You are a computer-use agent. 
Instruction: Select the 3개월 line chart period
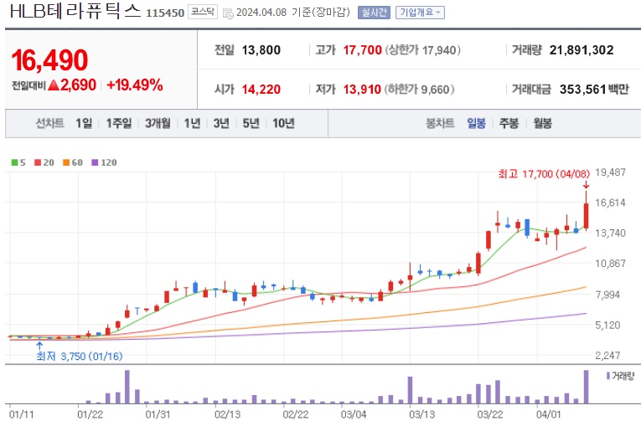pyautogui.click(x=158, y=123)
